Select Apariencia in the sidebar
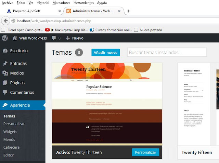Image resolution: width=219 pixels, height=163 pixels. [23, 105]
